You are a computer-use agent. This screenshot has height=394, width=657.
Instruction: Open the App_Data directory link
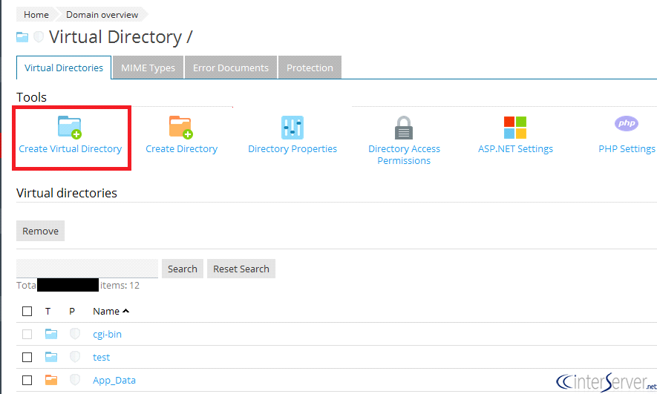114,380
